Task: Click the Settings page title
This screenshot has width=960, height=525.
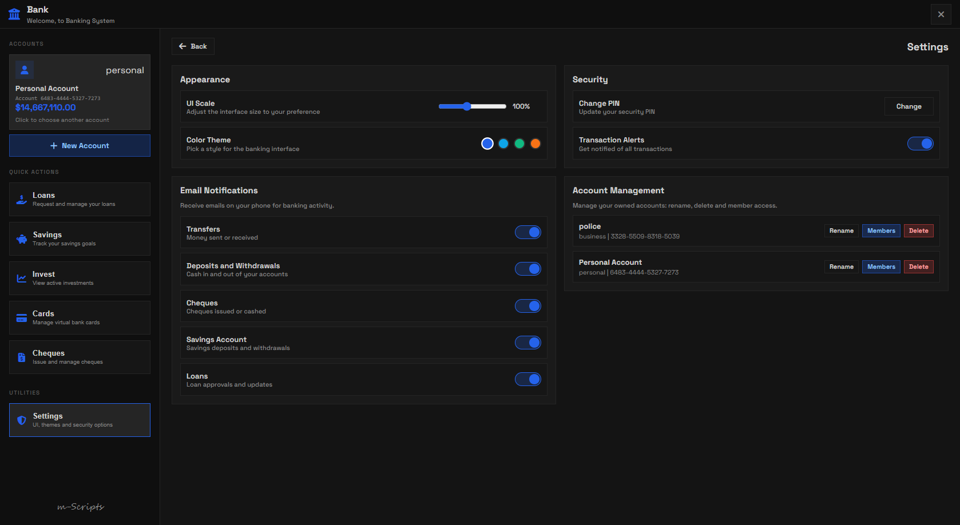Action: coord(927,47)
